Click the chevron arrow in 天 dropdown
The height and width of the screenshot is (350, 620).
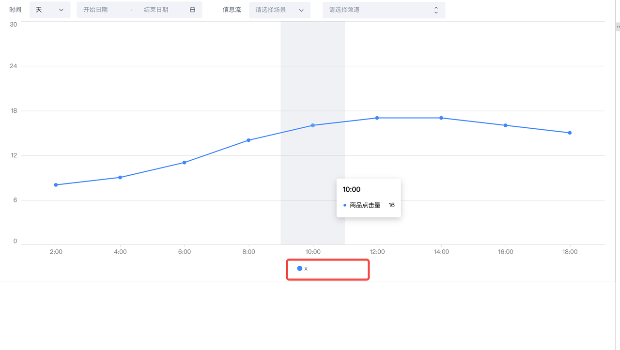(61, 10)
